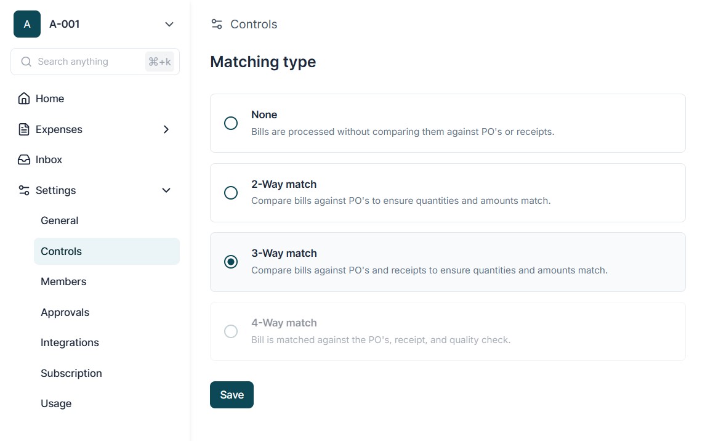713x441 pixels.
Task: Collapse the Settings section chevron
Action: (x=166, y=190)
